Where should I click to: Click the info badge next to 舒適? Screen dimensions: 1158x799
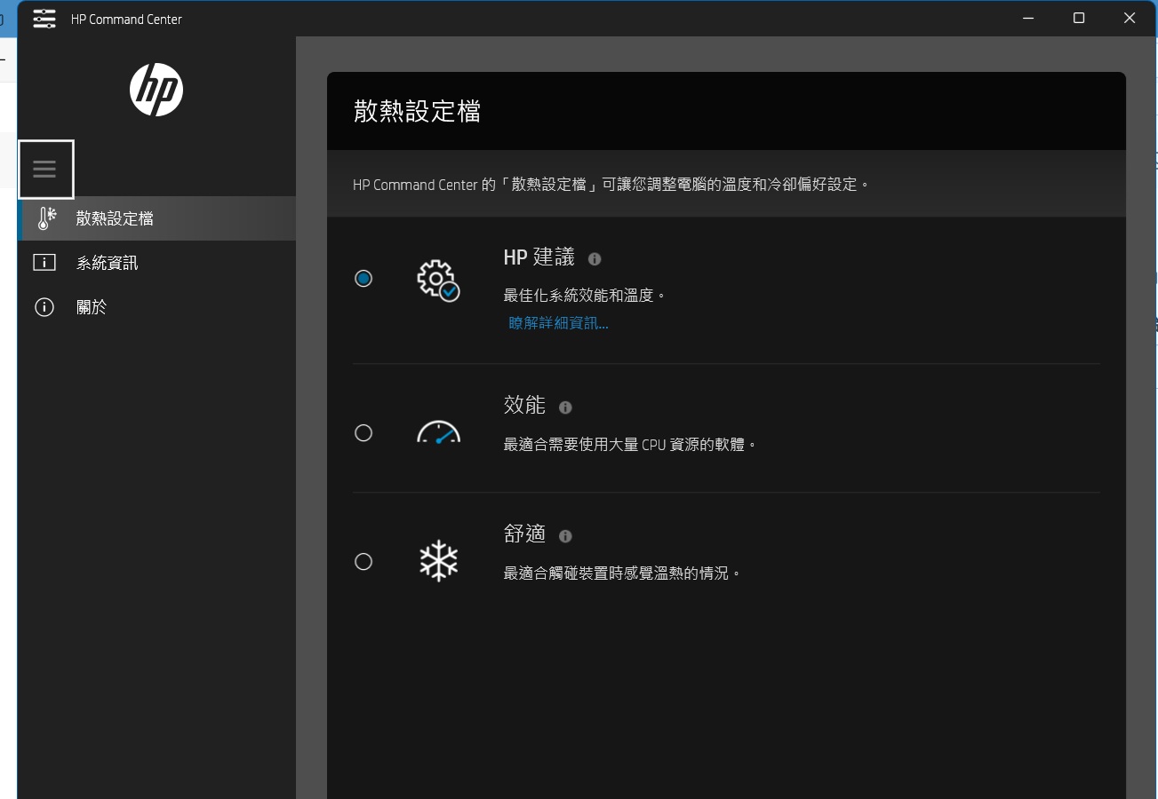[x=564, y=535]
